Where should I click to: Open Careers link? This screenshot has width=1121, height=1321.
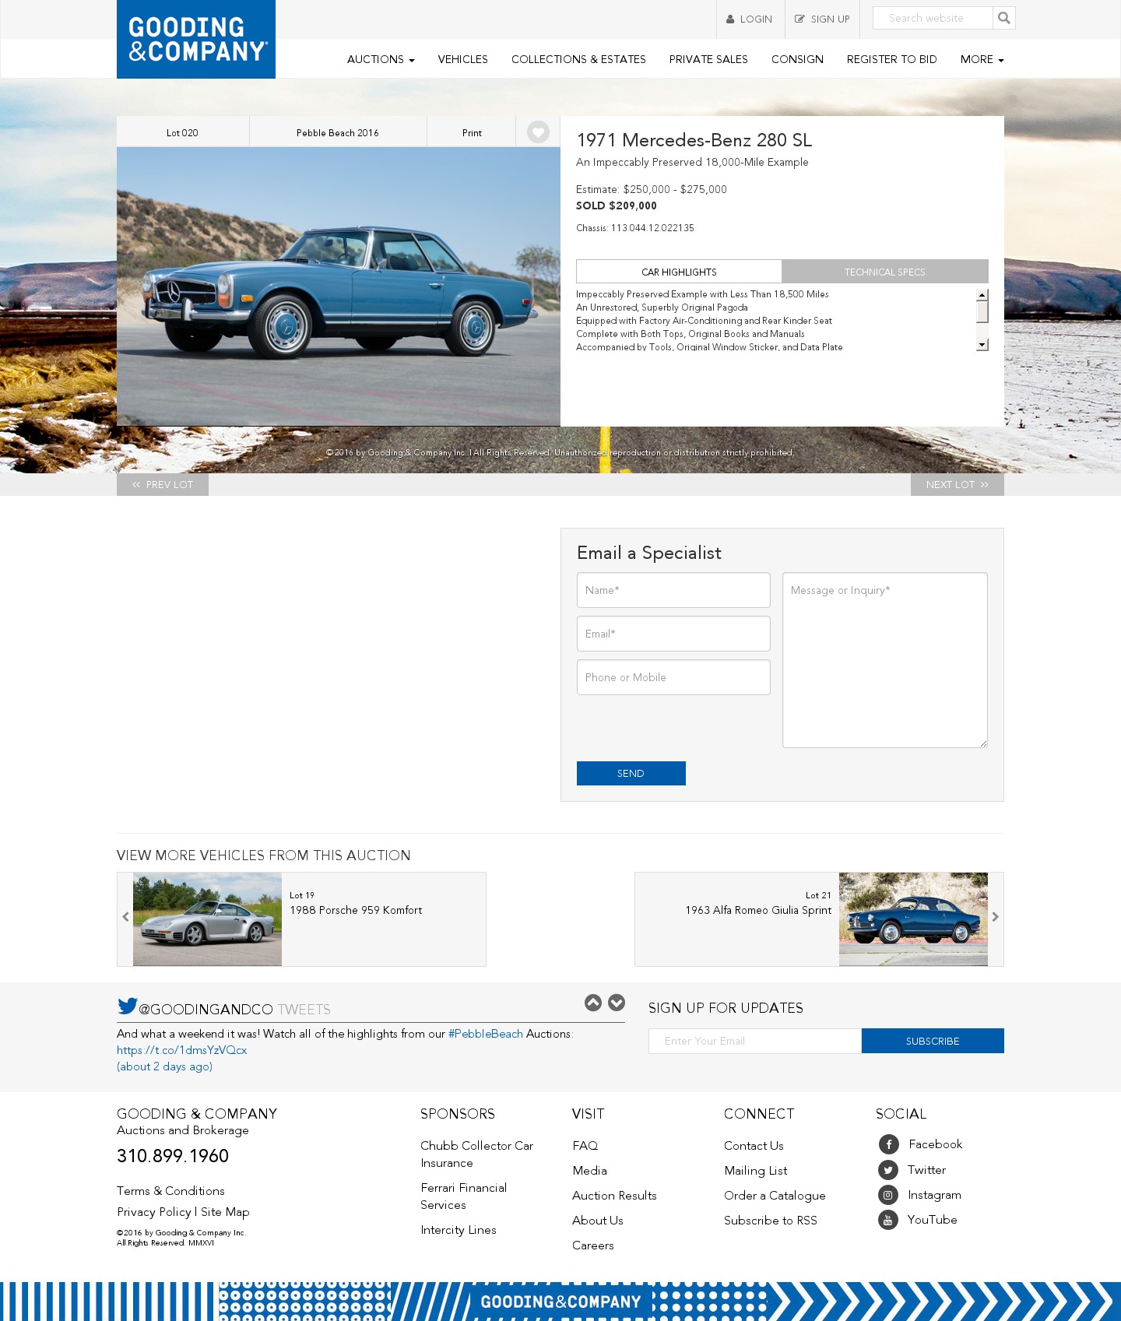[593, 1245]
